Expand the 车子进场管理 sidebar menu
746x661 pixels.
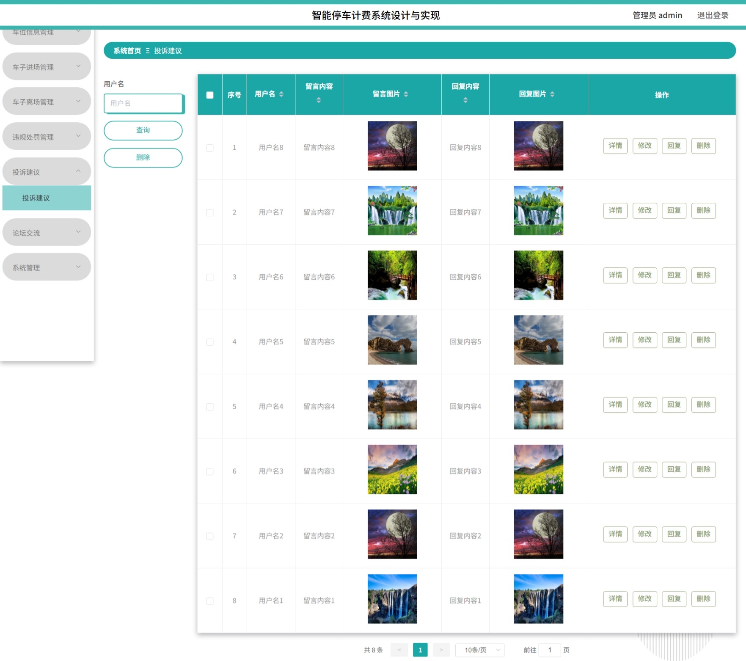[x=47, y=67]
